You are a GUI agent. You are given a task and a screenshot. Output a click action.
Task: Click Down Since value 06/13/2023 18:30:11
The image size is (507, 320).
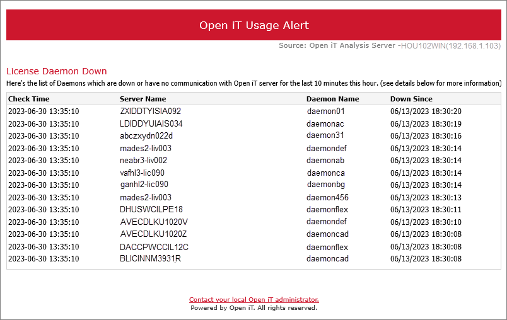point(426,209)
